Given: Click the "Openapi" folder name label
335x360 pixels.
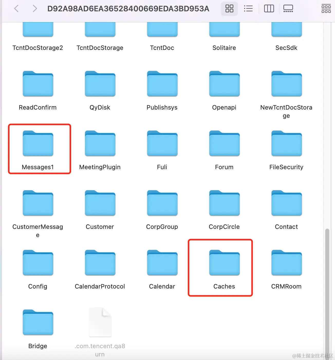Looking at the screenshot, I should click(x=224, y=107).
